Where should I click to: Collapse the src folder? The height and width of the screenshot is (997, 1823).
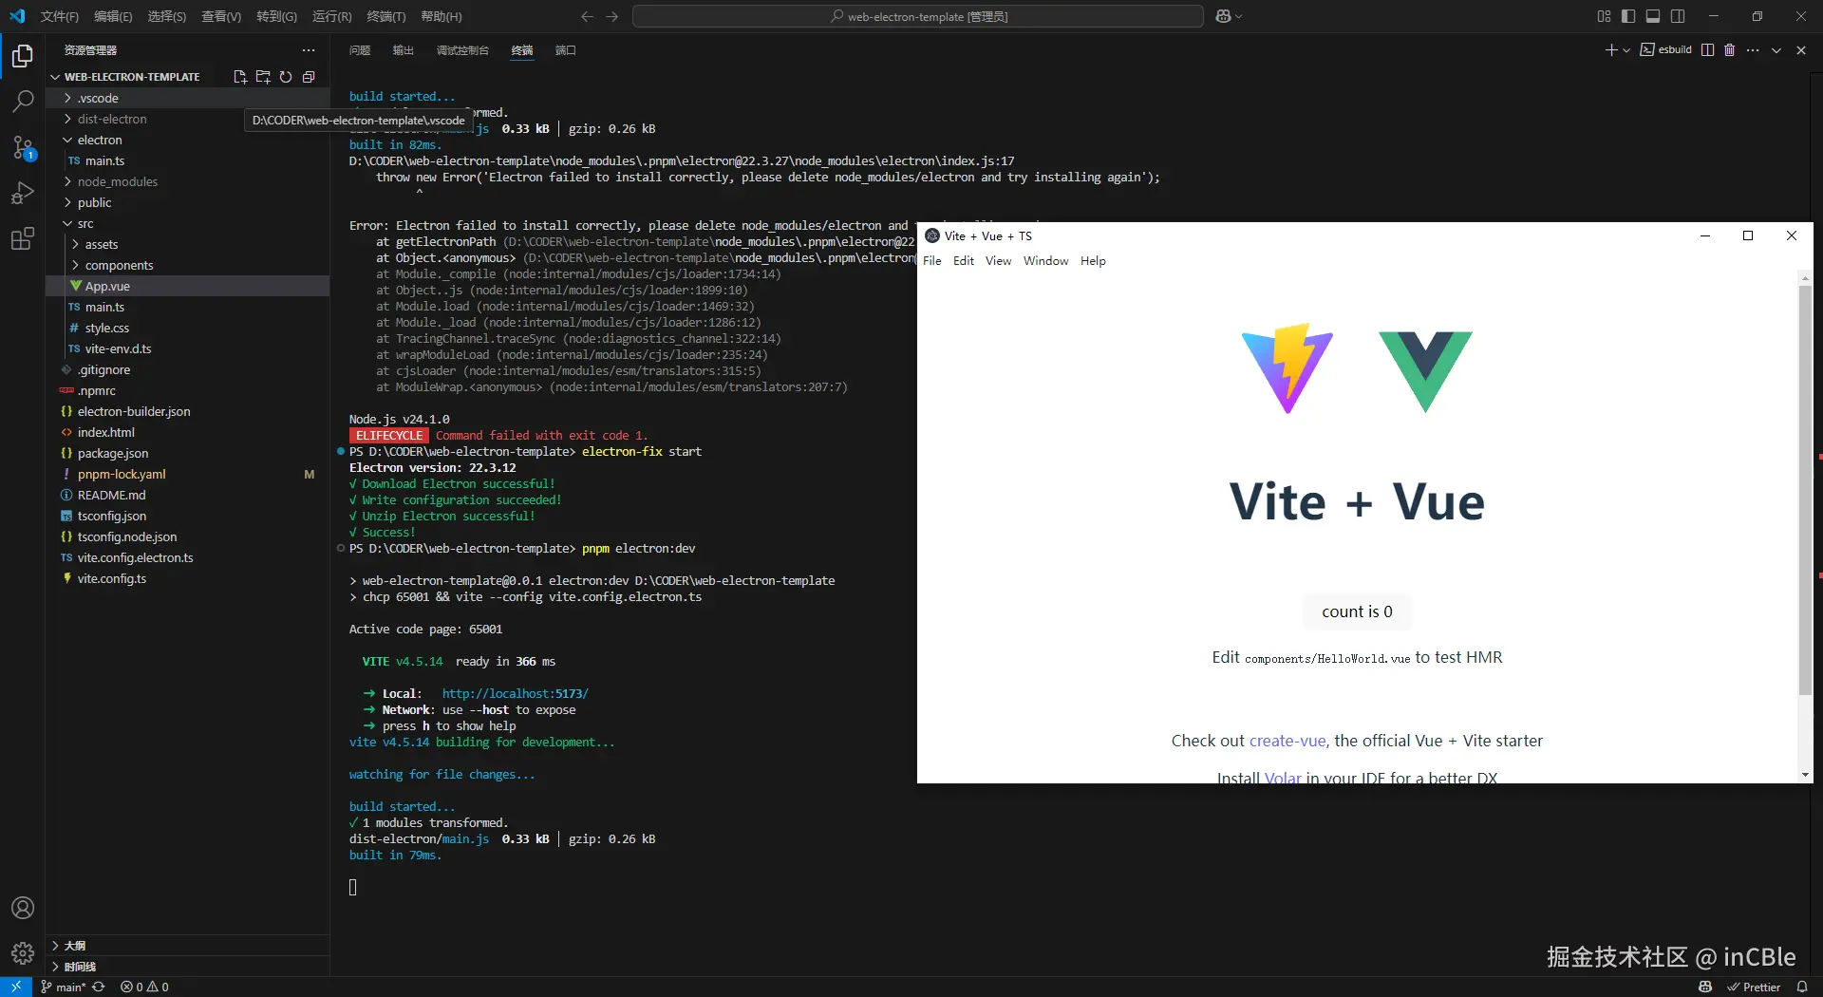(188, 223)
